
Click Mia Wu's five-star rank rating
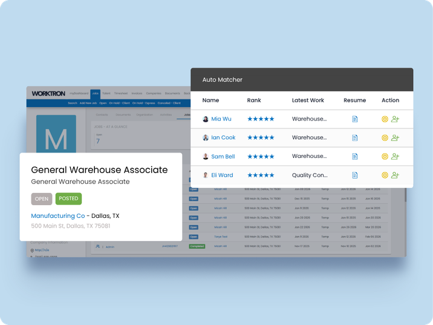click(261, 119)
